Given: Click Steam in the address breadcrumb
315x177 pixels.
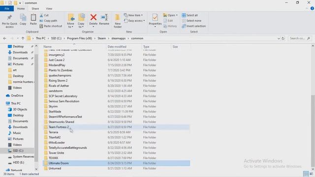Looking at the screenshot, I should click(x=102, y=38).
